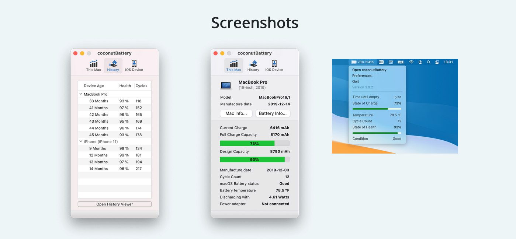Viewport: 516px width, 239px height.
Task: Click the charging battery status icon
Action: coord(401,62)
